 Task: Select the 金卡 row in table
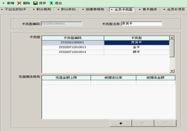point(105,47)
